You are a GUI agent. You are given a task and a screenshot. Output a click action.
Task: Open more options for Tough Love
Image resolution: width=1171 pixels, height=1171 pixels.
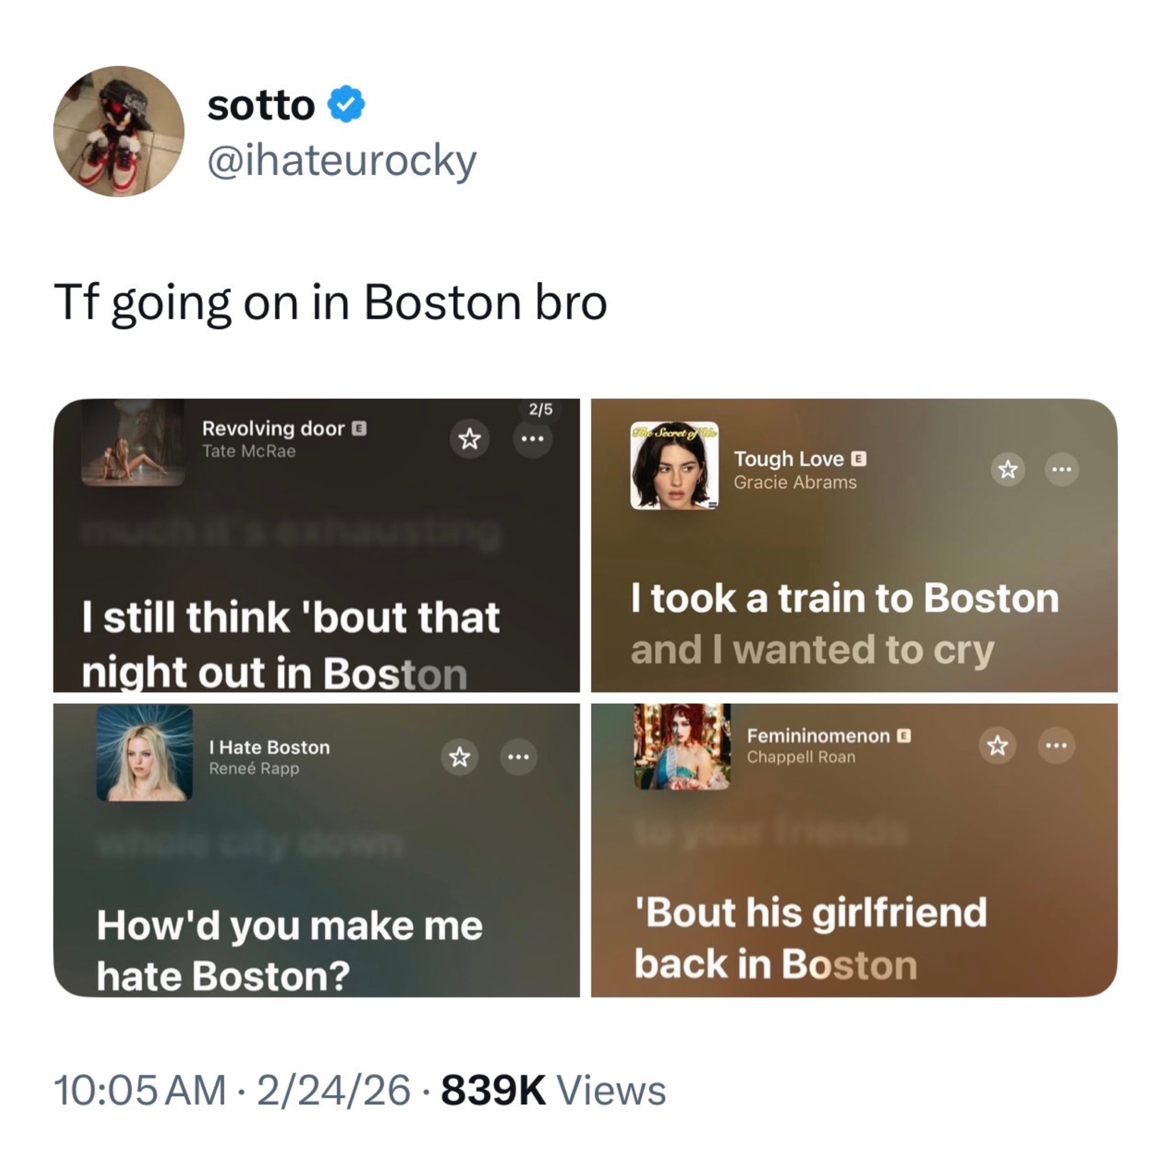1062,469
